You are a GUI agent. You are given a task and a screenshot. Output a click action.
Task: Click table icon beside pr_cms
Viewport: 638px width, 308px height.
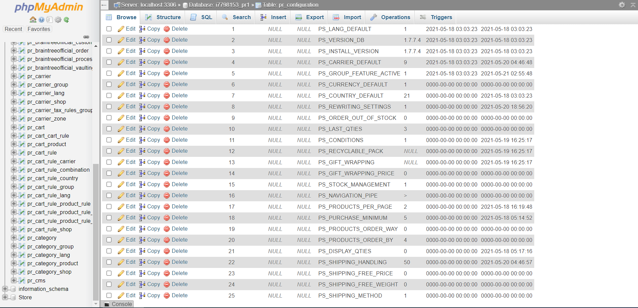pos(22,280)
